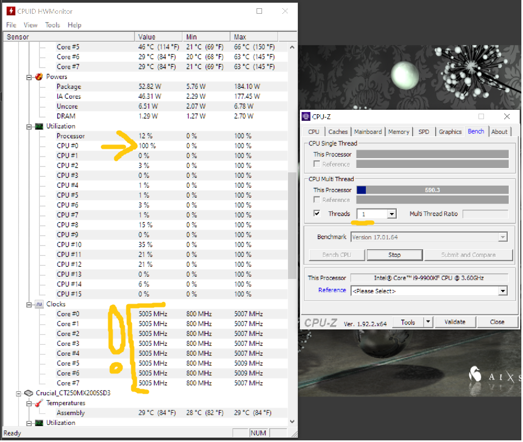Screen dimensions: 523x442
Task: Enable Multi Thread Reference checkbox
Action: point(317,200)
